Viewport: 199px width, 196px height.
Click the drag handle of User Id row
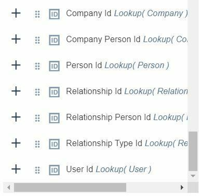tap(37, 170)
